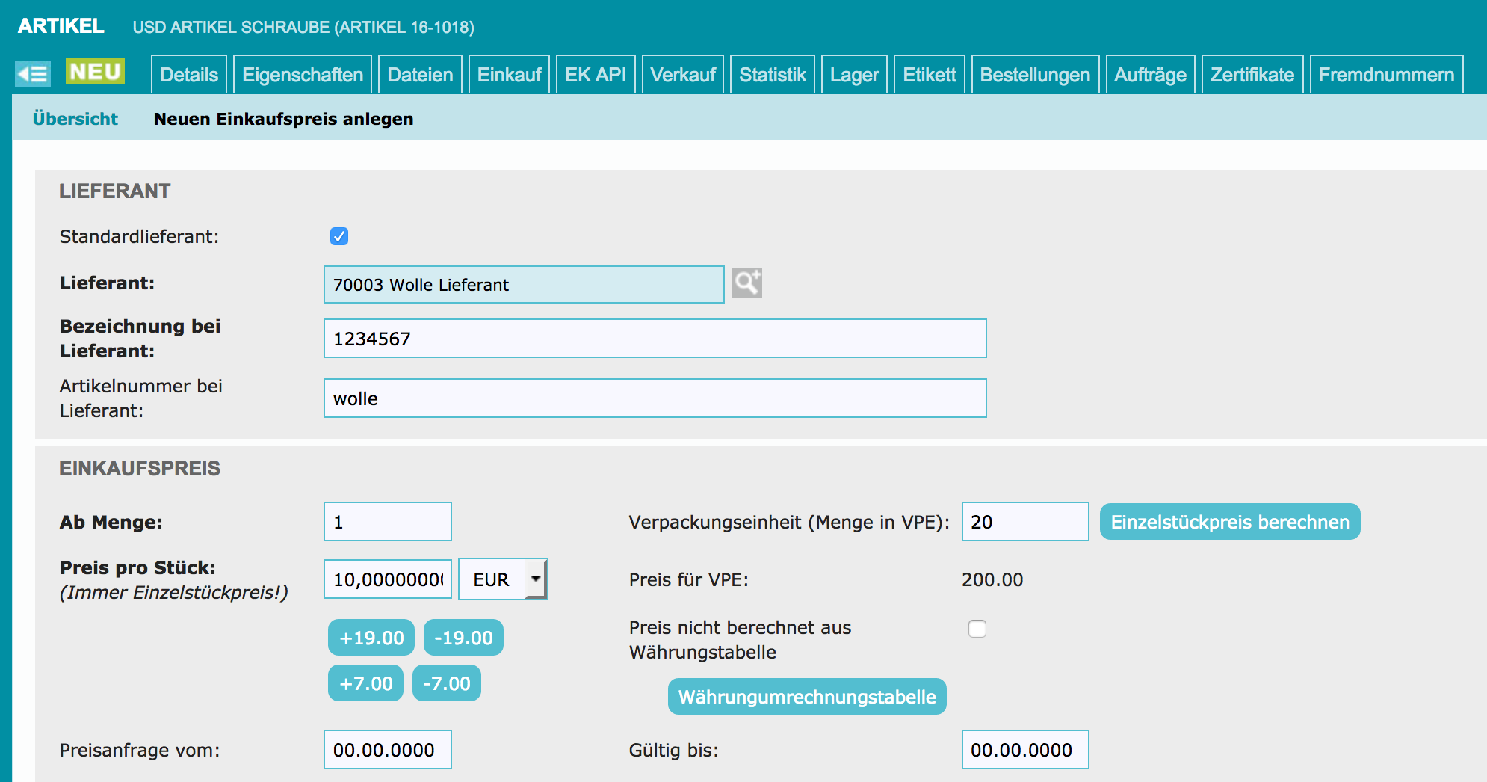This screenshot has width=1487, height=782.
Task: Open the Lager tab
Action: pos(854,75)
